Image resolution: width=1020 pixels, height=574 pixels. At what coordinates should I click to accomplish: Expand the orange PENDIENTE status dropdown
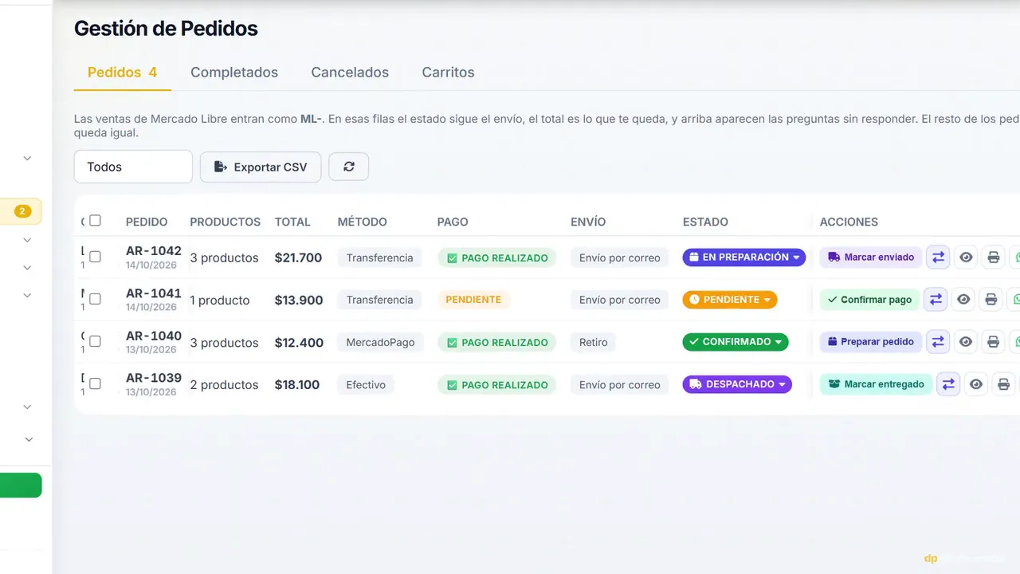pyautogui.click(x=730, y=300)
